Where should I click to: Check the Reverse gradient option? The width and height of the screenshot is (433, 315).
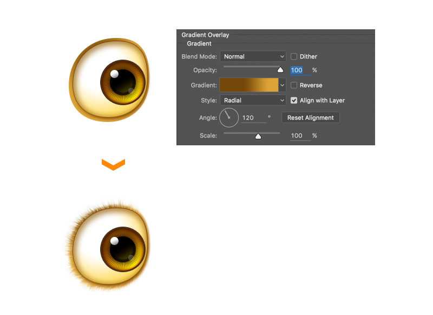coord(294,85)
